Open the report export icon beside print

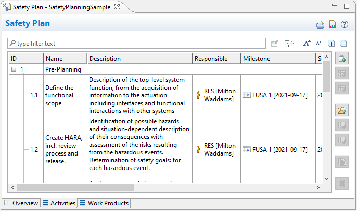(x=333, y=24)
